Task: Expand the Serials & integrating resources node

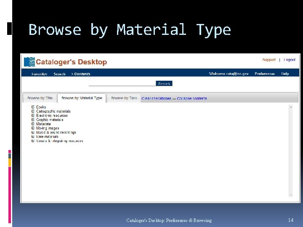Action: point(33,141)
